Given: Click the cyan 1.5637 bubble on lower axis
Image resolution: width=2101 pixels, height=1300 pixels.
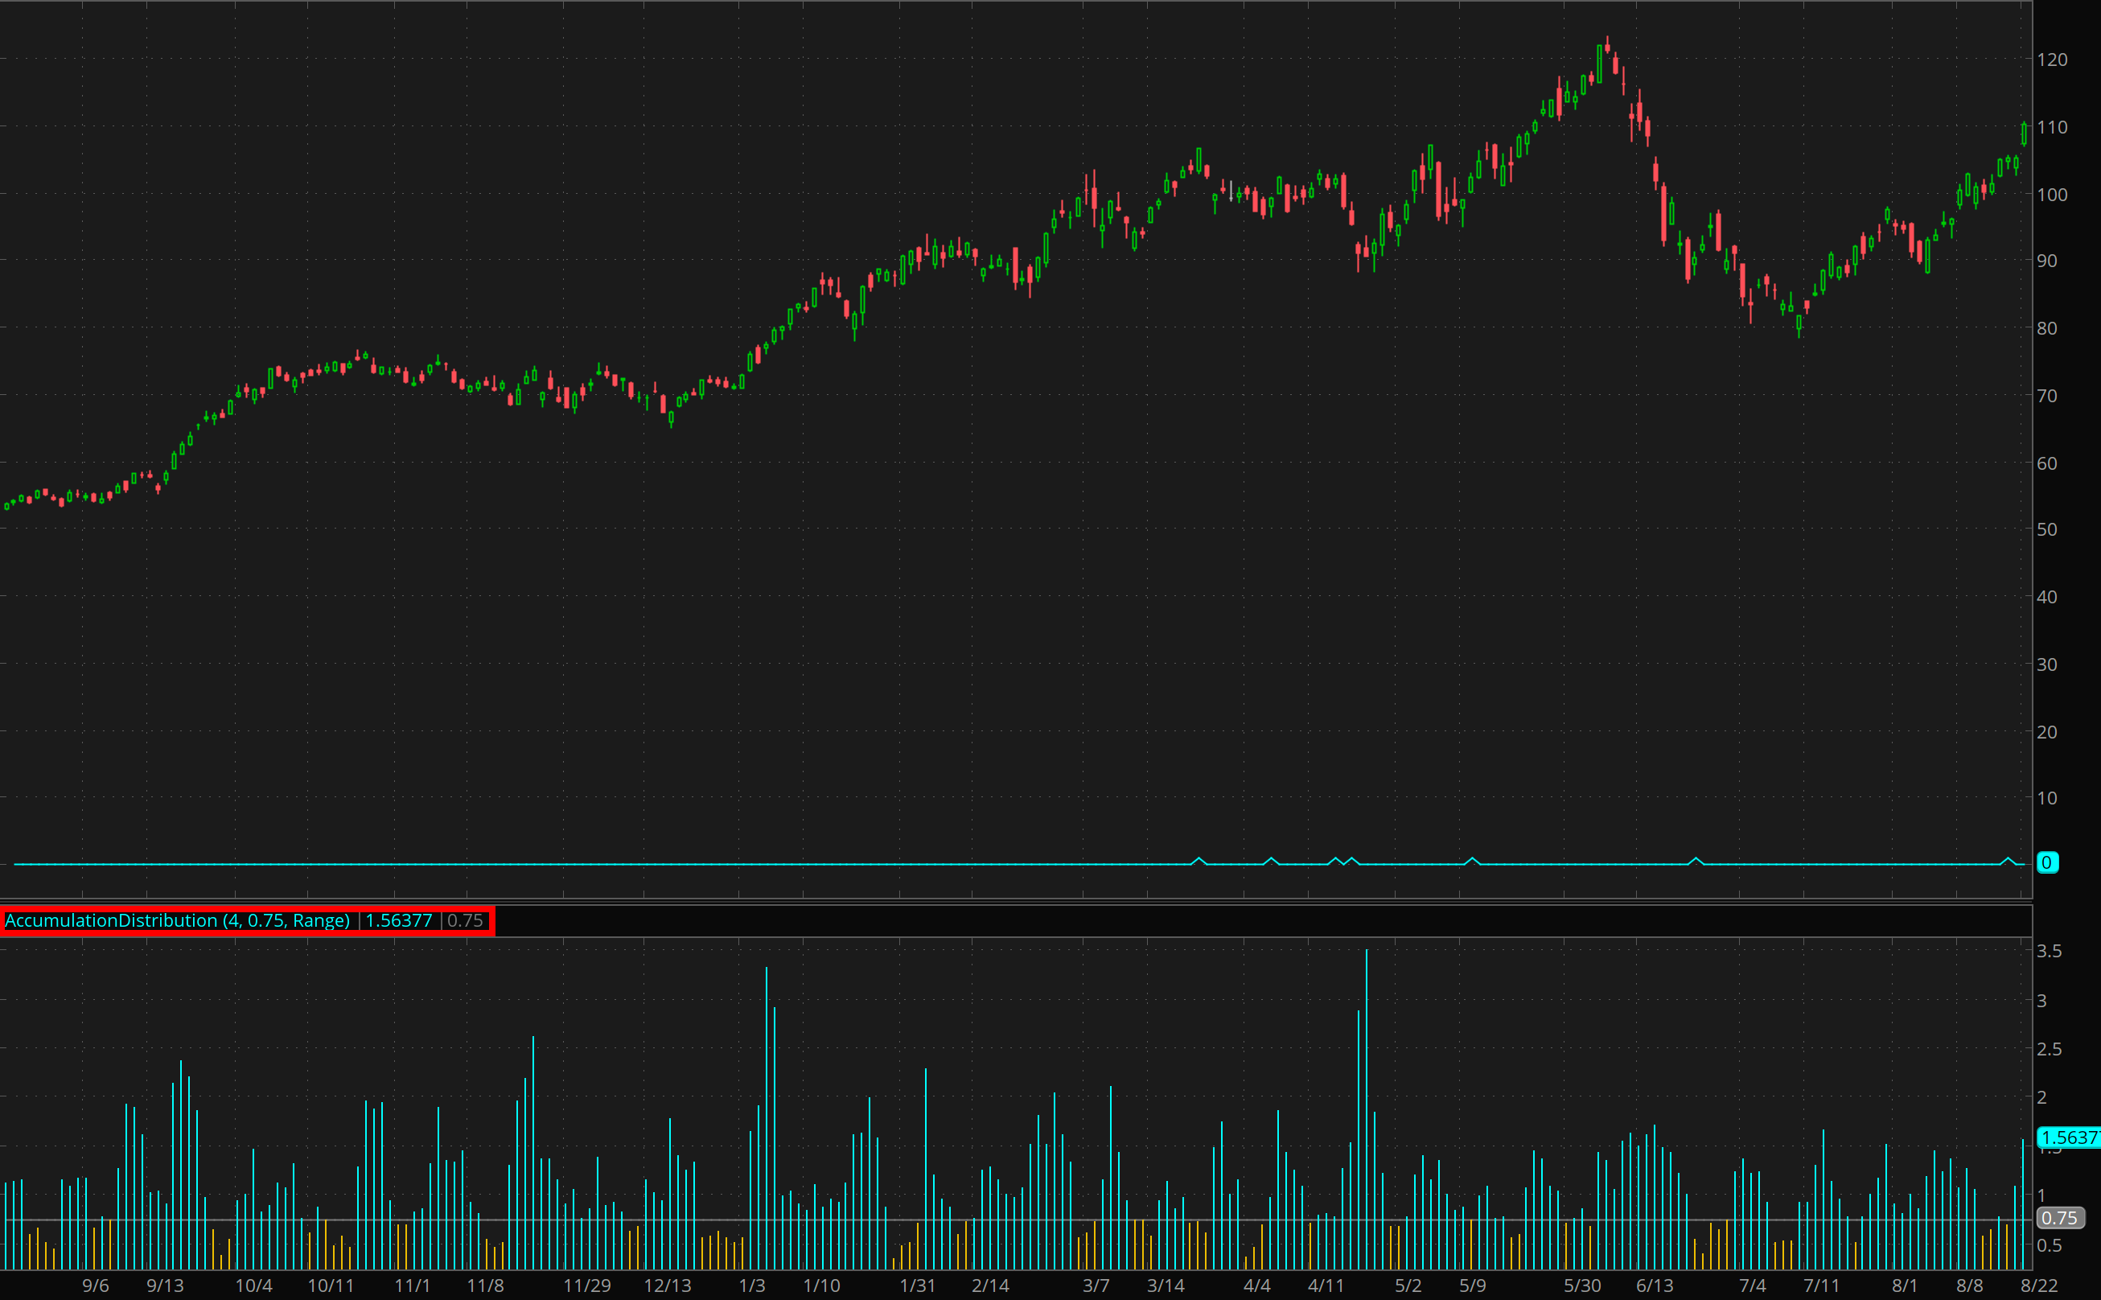Looking at the screenshot, I should (2069, 1137).
